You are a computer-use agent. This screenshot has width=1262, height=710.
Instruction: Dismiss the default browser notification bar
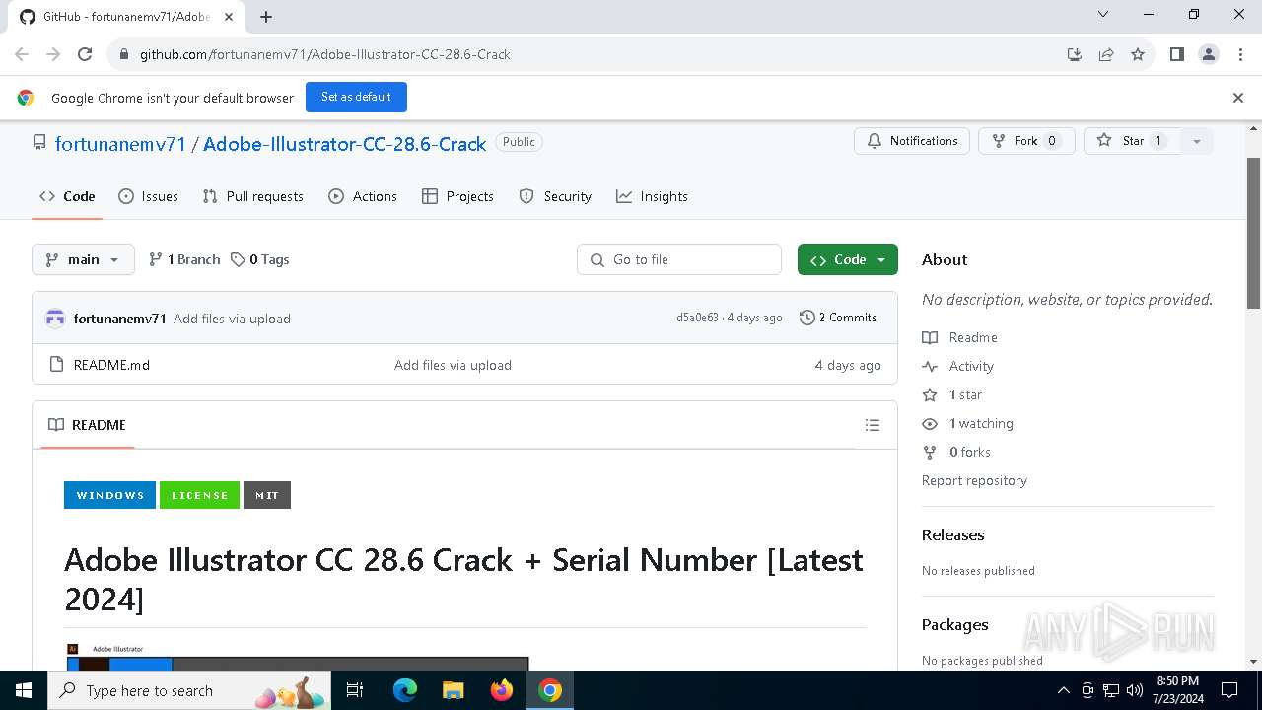(x=1238, y=98)
